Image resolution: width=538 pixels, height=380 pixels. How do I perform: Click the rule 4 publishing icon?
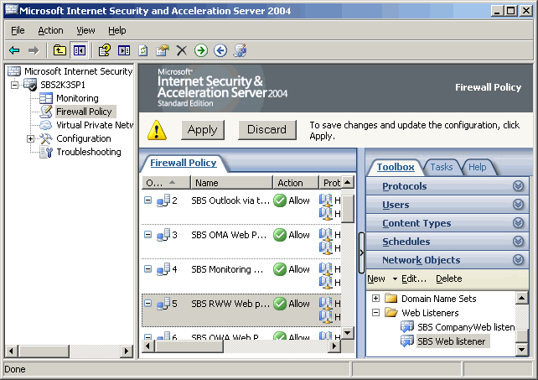[163, 269]
